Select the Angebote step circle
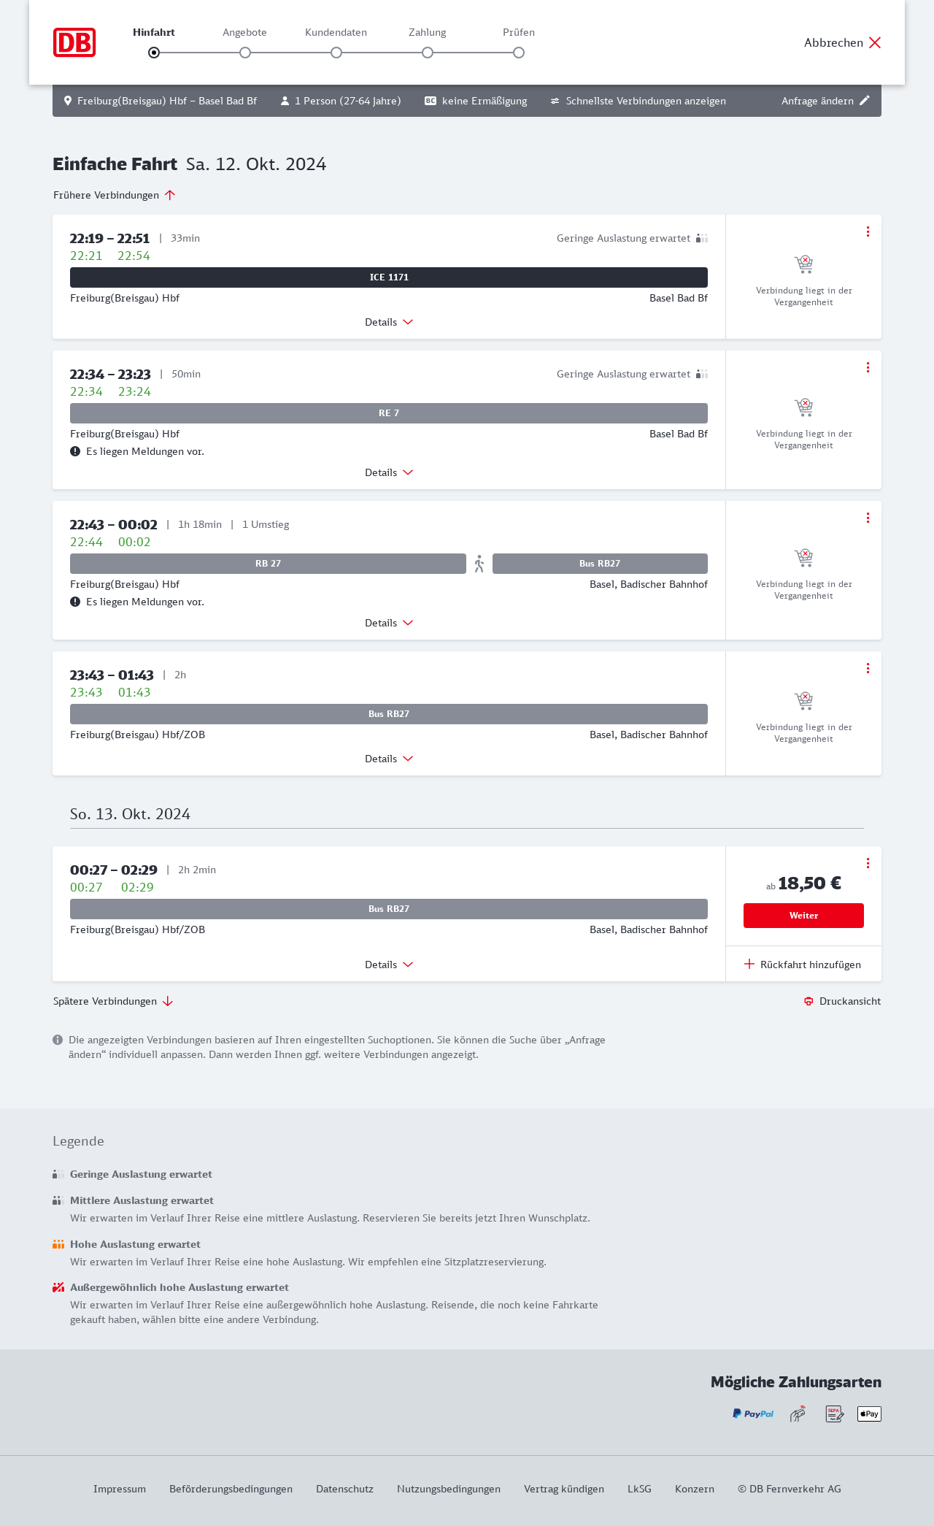The width and height of the screenshot is (934, 1526). [245, 53]
